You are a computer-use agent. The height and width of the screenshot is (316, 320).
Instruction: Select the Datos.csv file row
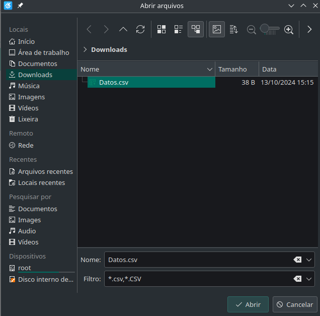coord(151,82)
